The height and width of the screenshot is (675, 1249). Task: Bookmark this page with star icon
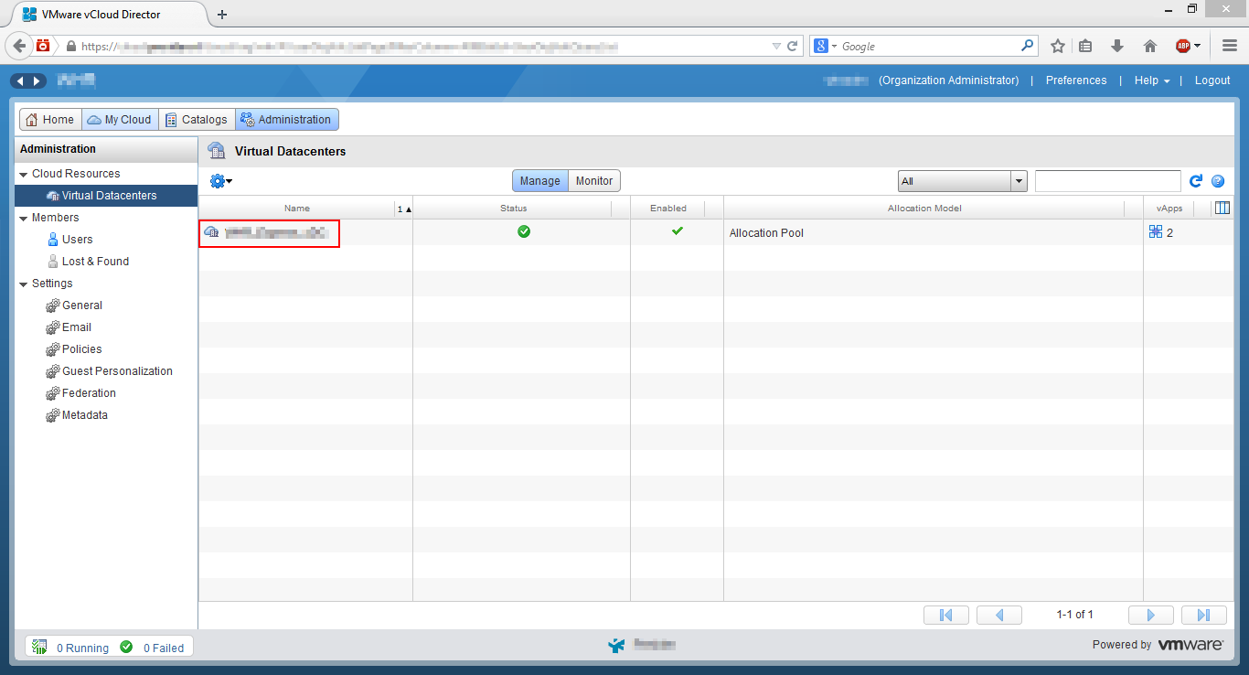(x=1058, y=46)
